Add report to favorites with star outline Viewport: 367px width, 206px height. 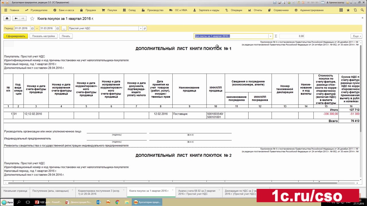click(x=32, y=19)
